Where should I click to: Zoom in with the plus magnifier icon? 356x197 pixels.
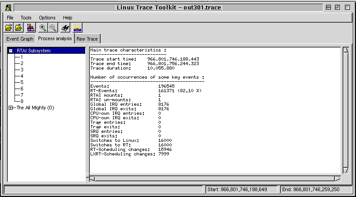point(43,28)
